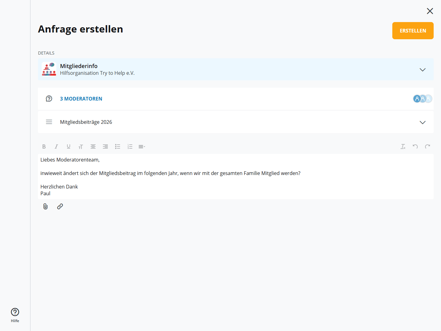Expand the Mitgliedsbeiträge 2026 topic dropdown
The height and width of the screenshot is (331, 441).
click(423, 122)
